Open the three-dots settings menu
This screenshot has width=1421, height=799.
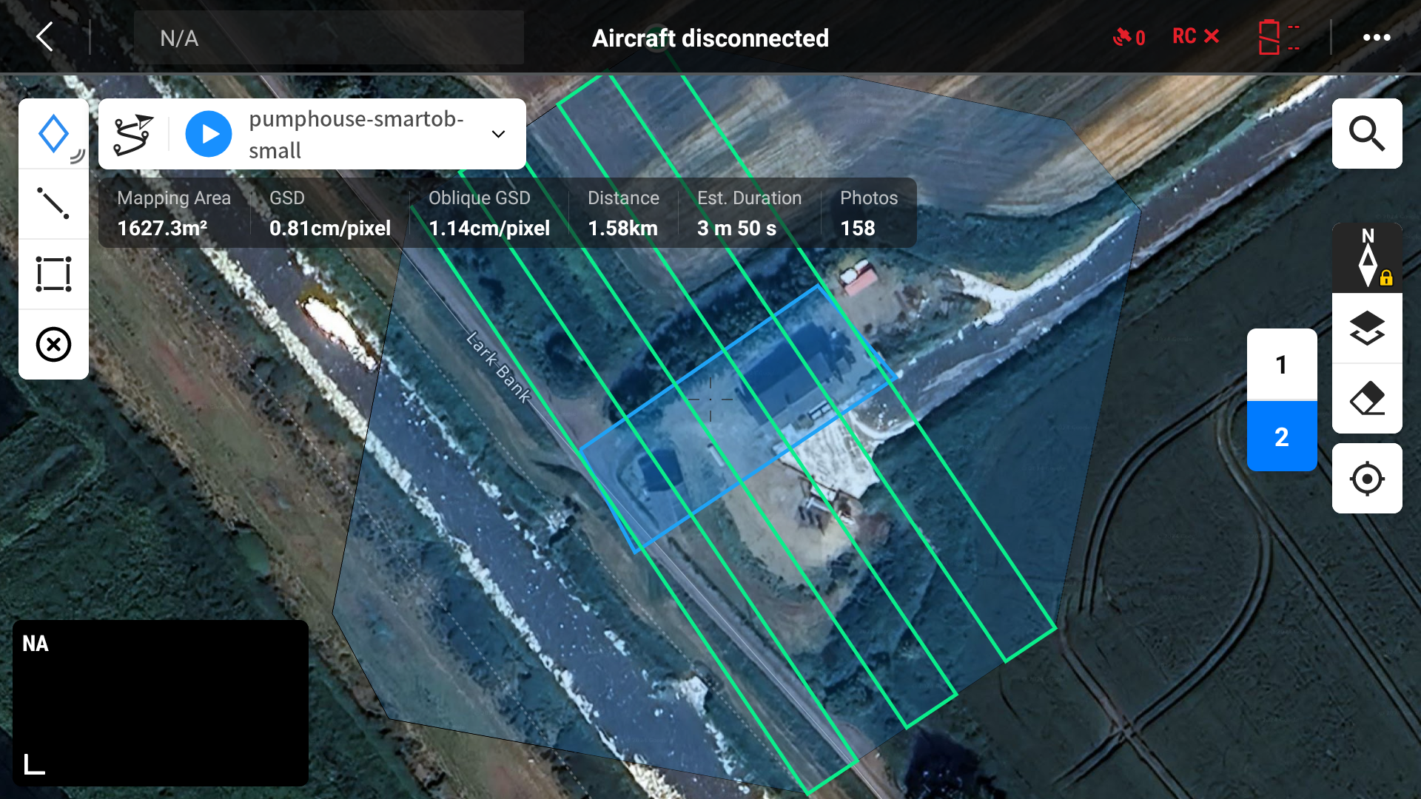click(1376, 38)
